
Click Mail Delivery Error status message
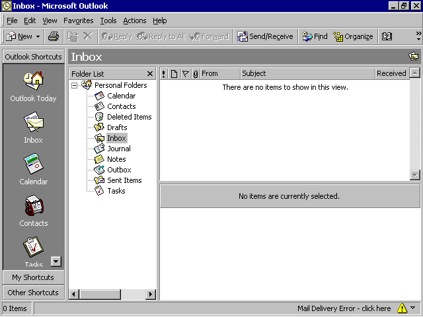coord(344,308)
